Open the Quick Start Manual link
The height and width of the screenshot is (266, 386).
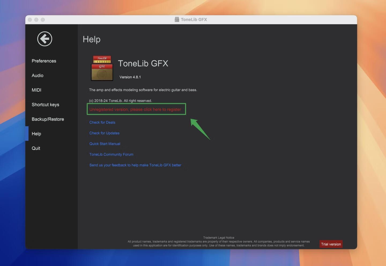(105, 144)
